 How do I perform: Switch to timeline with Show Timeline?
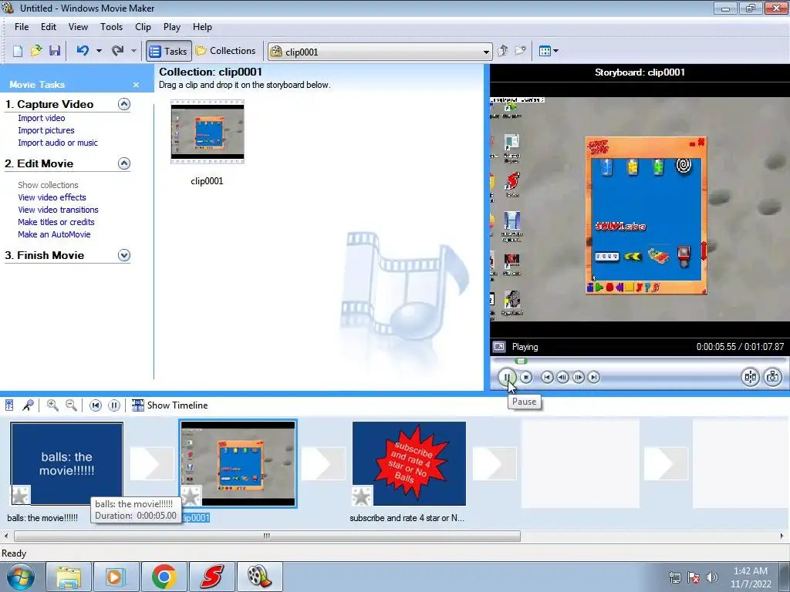(x=170, y=405)
